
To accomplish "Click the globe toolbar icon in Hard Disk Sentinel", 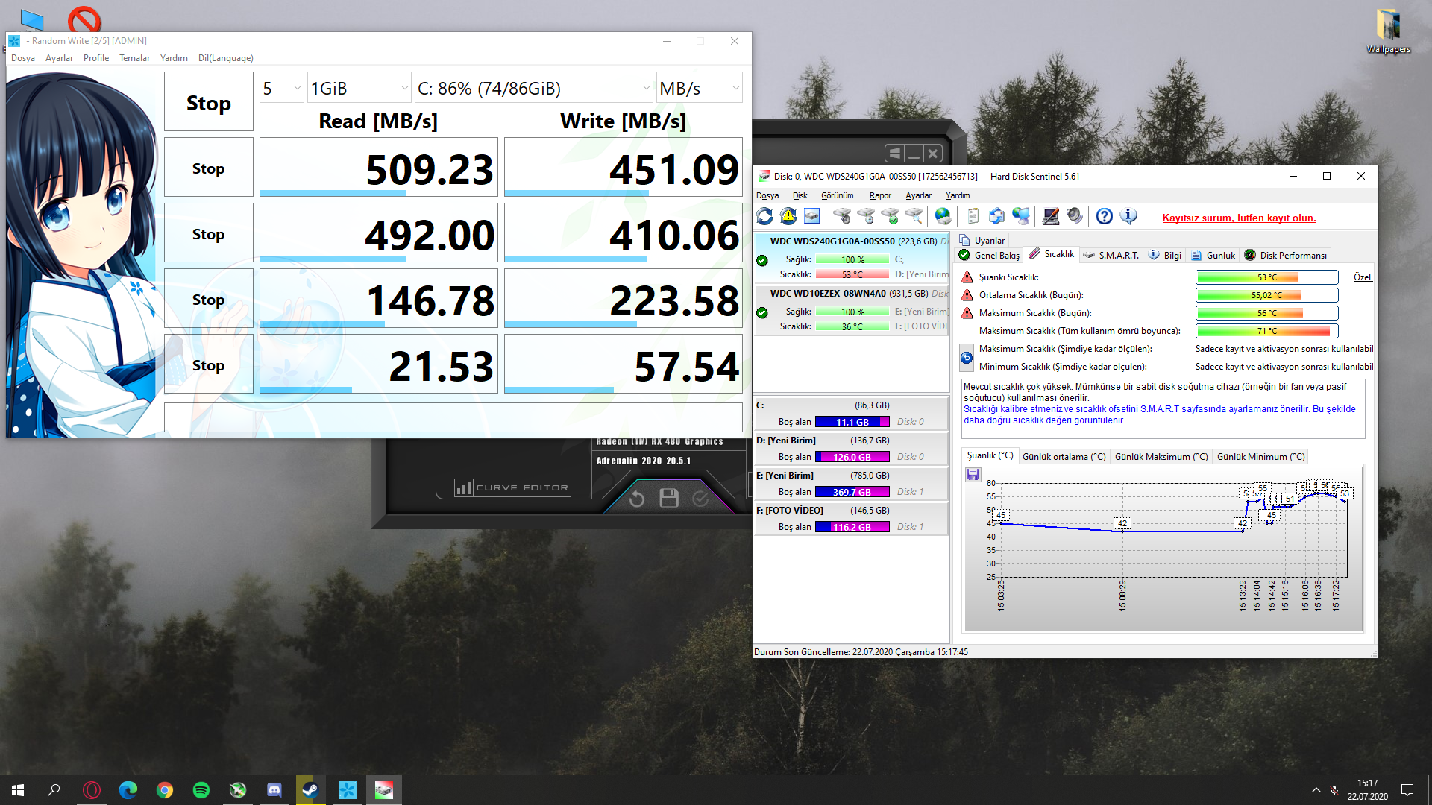I will (943, 216).
